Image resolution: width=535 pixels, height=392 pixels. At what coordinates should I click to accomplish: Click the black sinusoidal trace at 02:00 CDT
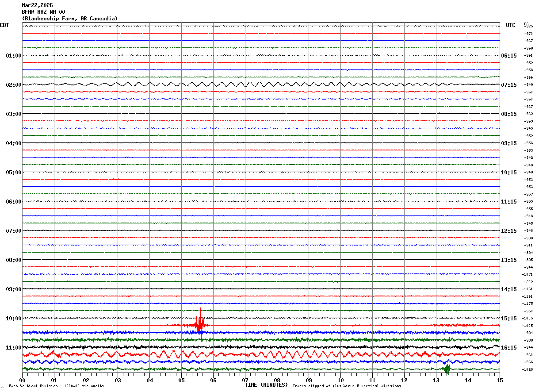click(x=261, y=85)
